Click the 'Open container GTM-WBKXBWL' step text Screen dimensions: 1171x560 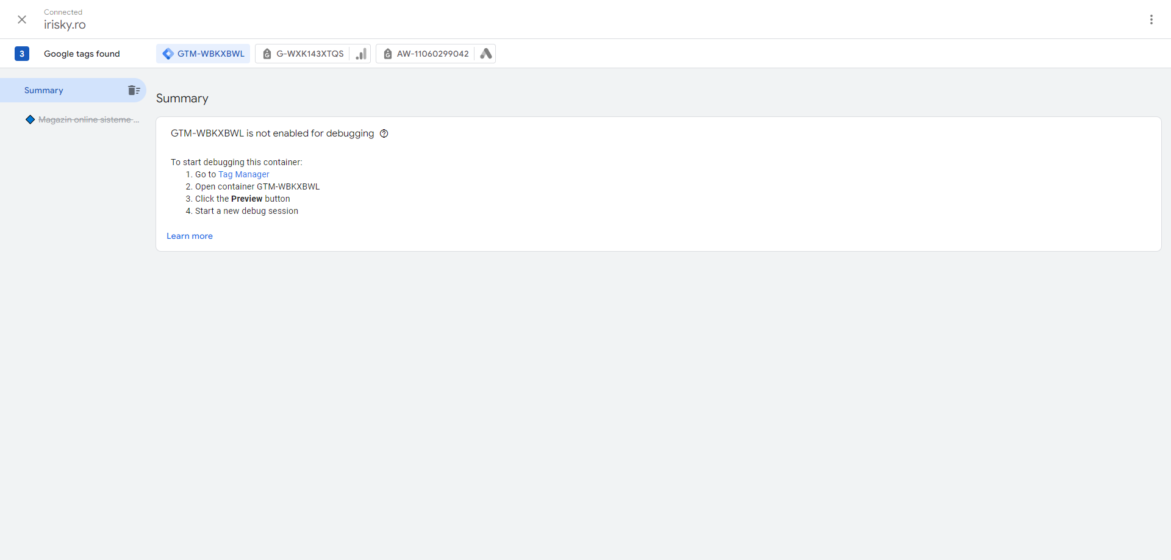click(257, 186)
